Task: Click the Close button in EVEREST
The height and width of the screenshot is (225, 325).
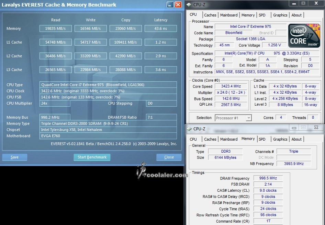Action: 169,157
